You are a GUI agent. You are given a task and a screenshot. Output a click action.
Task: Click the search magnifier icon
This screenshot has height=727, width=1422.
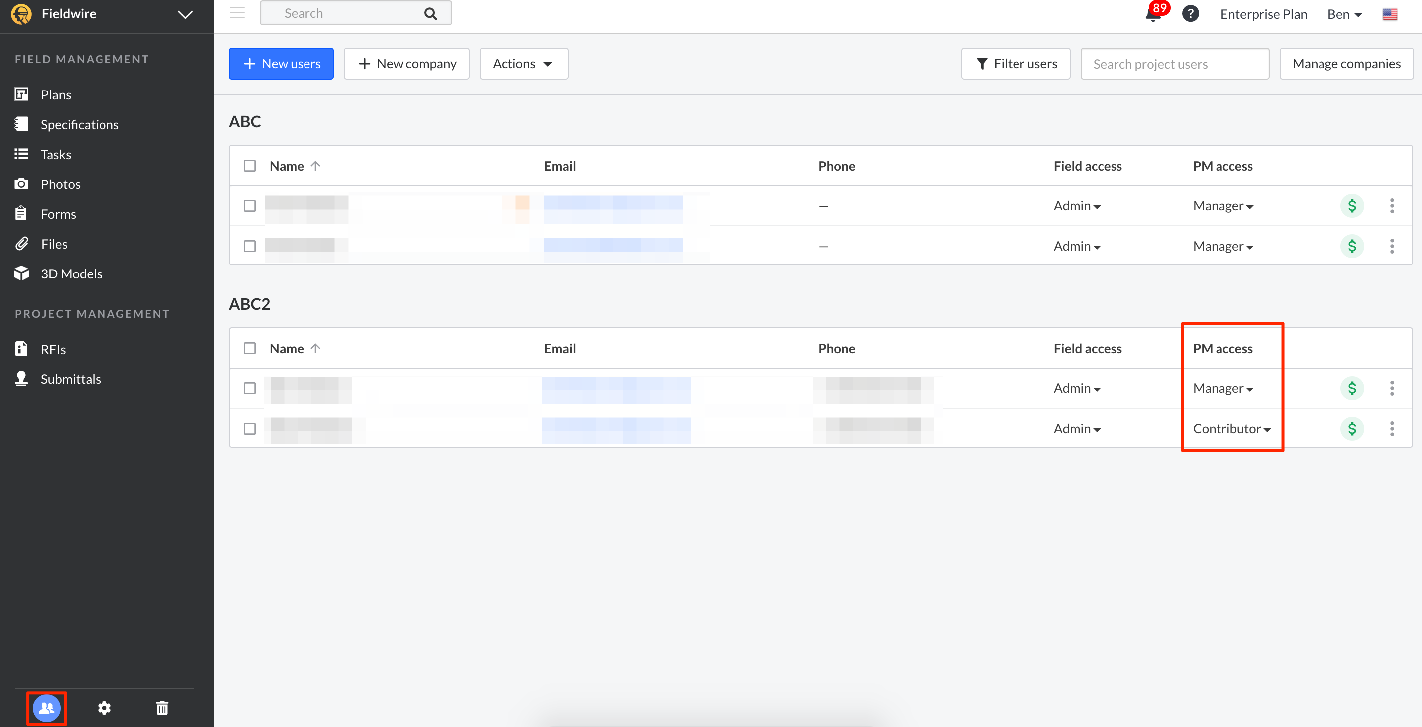click(x=430, y=14)
